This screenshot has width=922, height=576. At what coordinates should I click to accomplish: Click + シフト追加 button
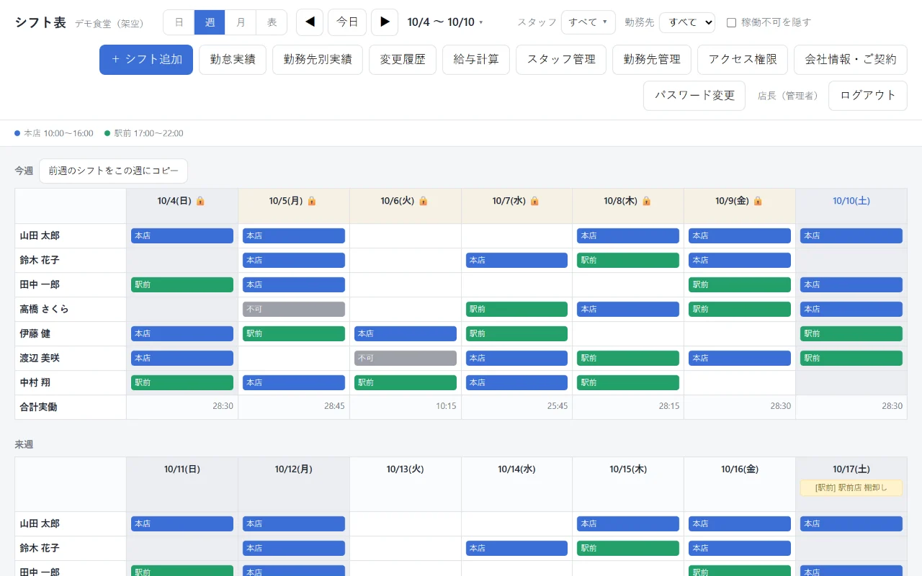click(x=146, y=60)
